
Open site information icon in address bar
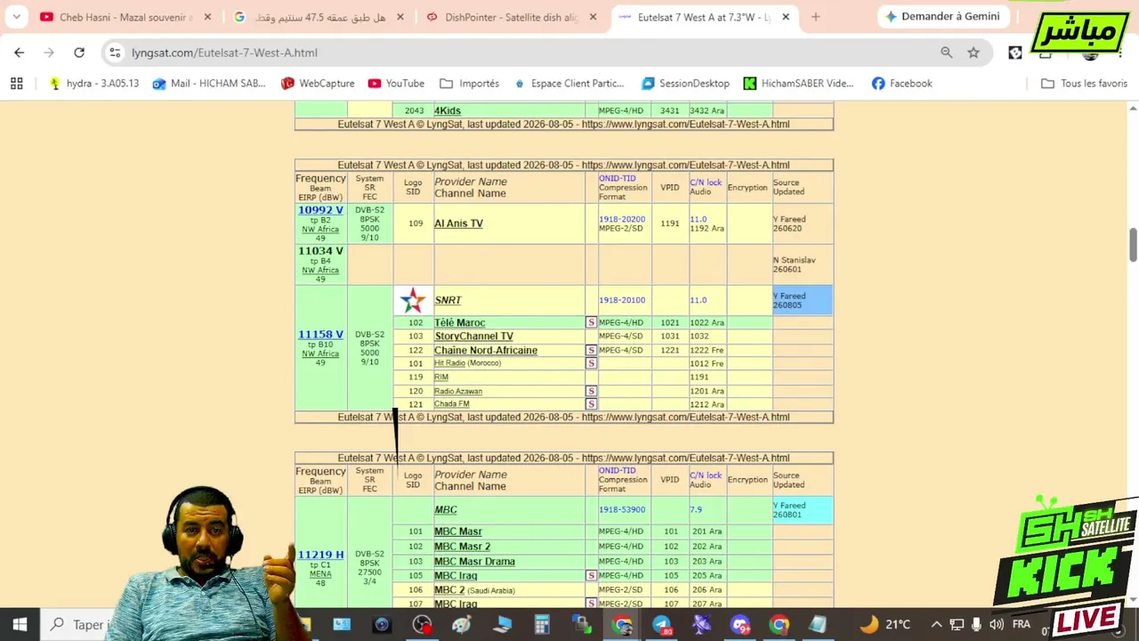115,53
